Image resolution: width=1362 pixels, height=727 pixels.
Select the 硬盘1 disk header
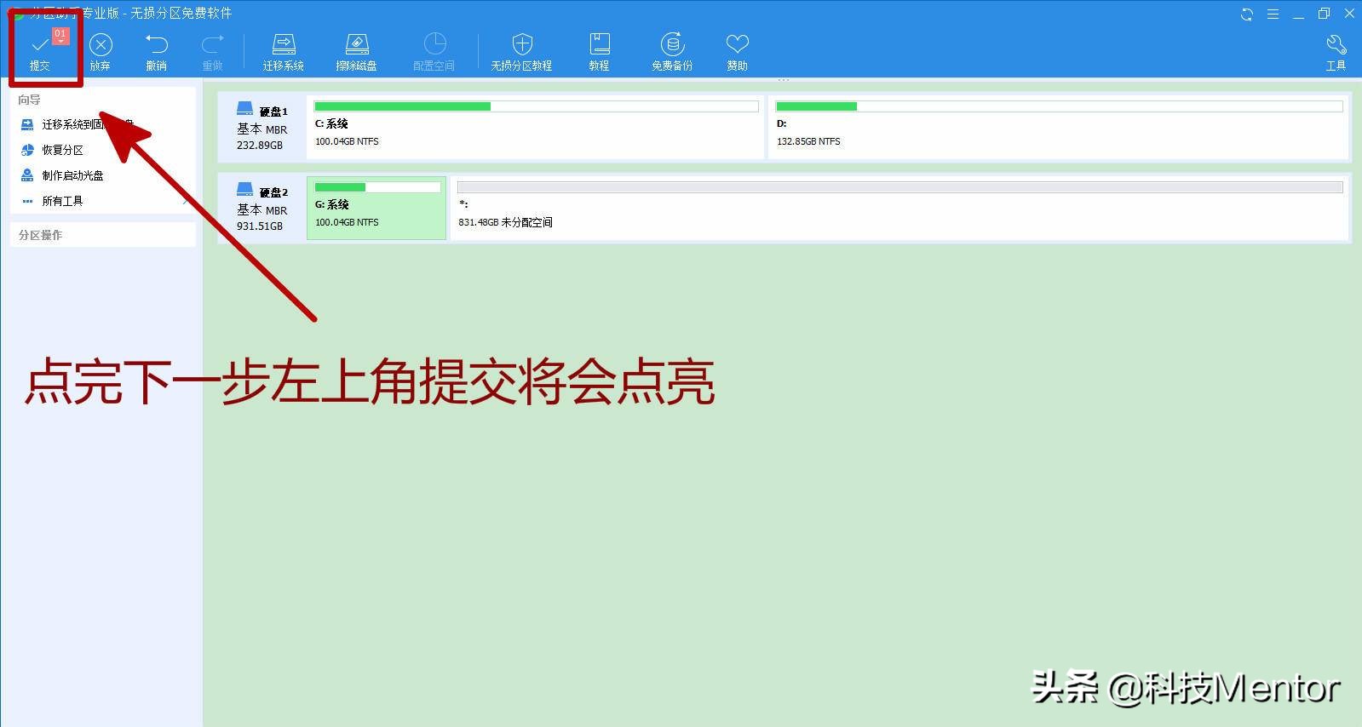[x=261, y=127]
